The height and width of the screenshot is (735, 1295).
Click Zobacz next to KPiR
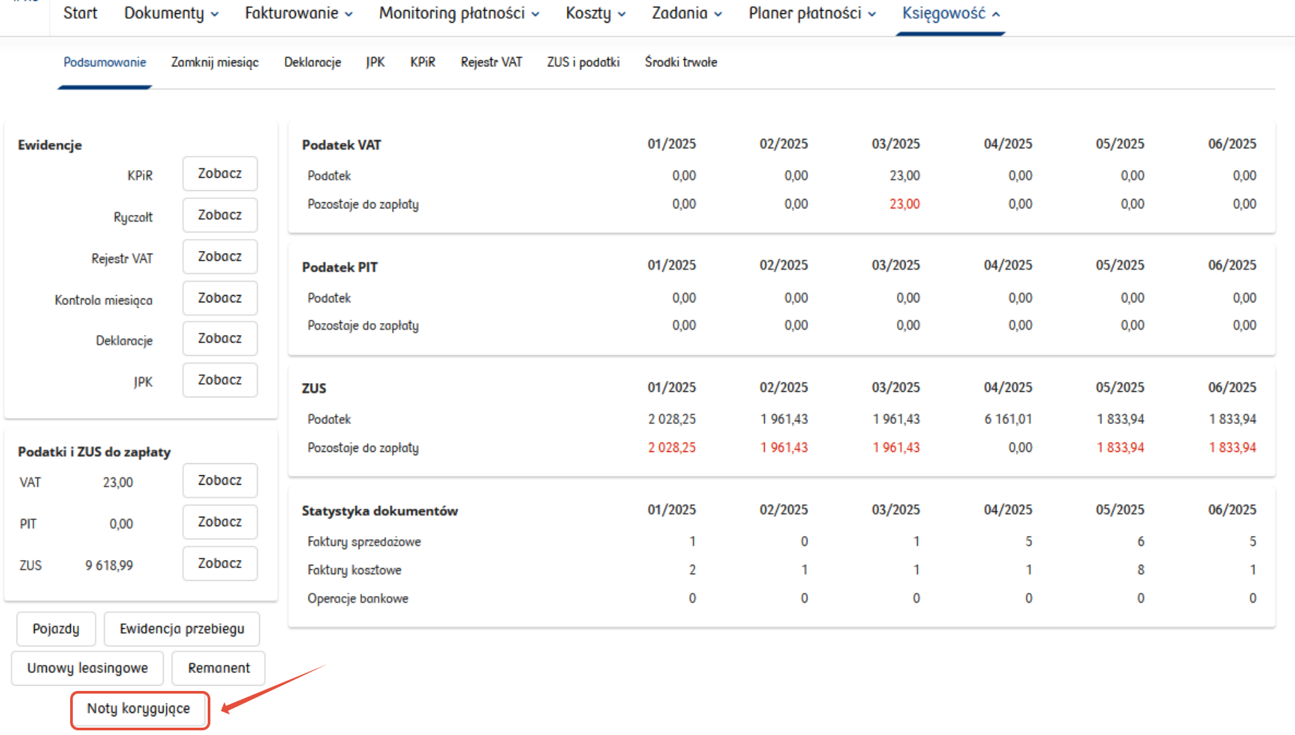coord(220,174)
